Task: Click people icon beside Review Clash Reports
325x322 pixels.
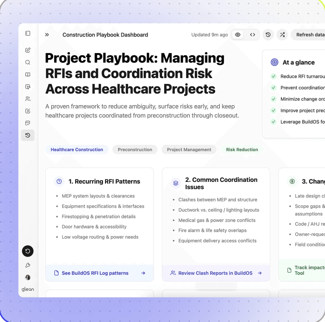Action: click(173, 273)
